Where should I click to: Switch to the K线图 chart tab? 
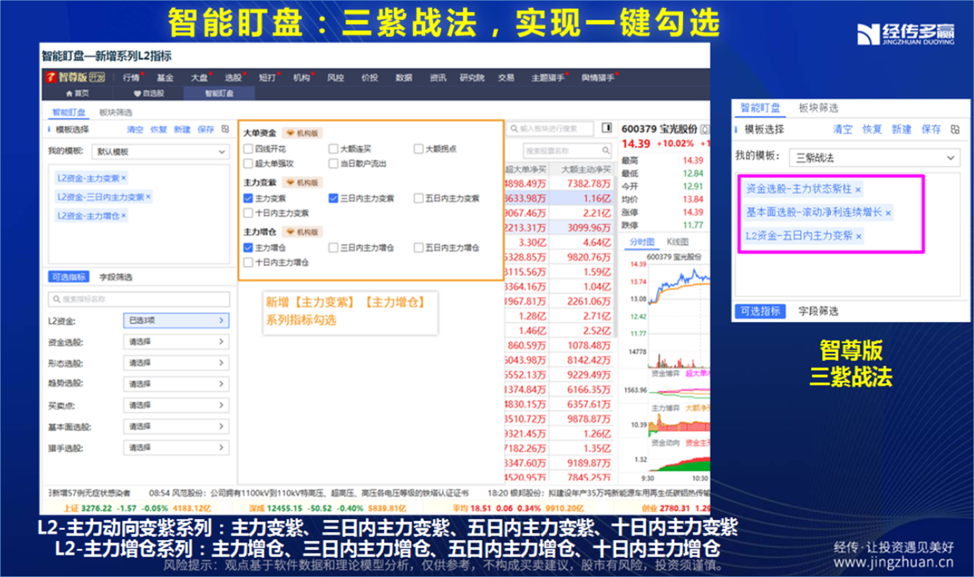pos(678,242)
